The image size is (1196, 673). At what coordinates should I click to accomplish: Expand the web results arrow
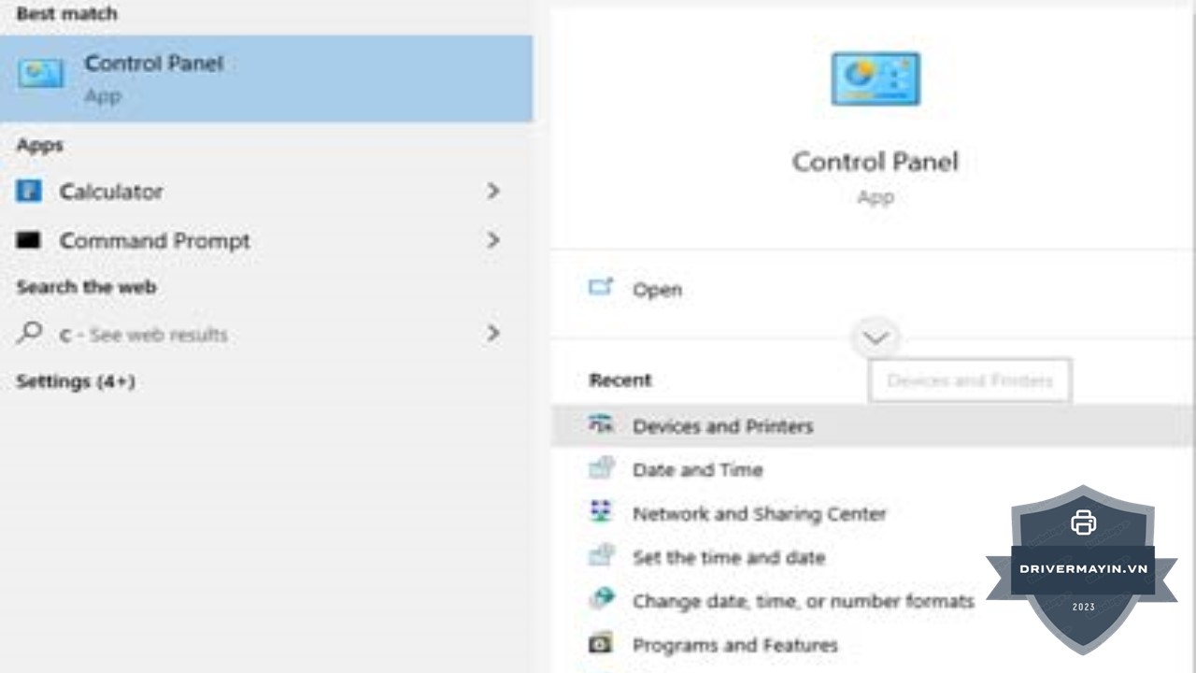pyautogui.click(x=492, y=333)
